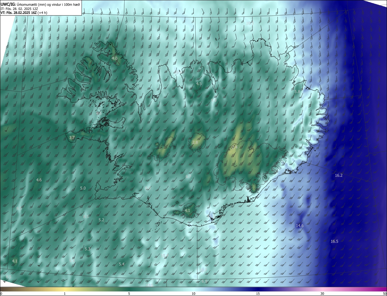Click the 5.0 value southwest of Iceland
The width and height of the screenshot is (387, 296).
(x=83, y=188)
